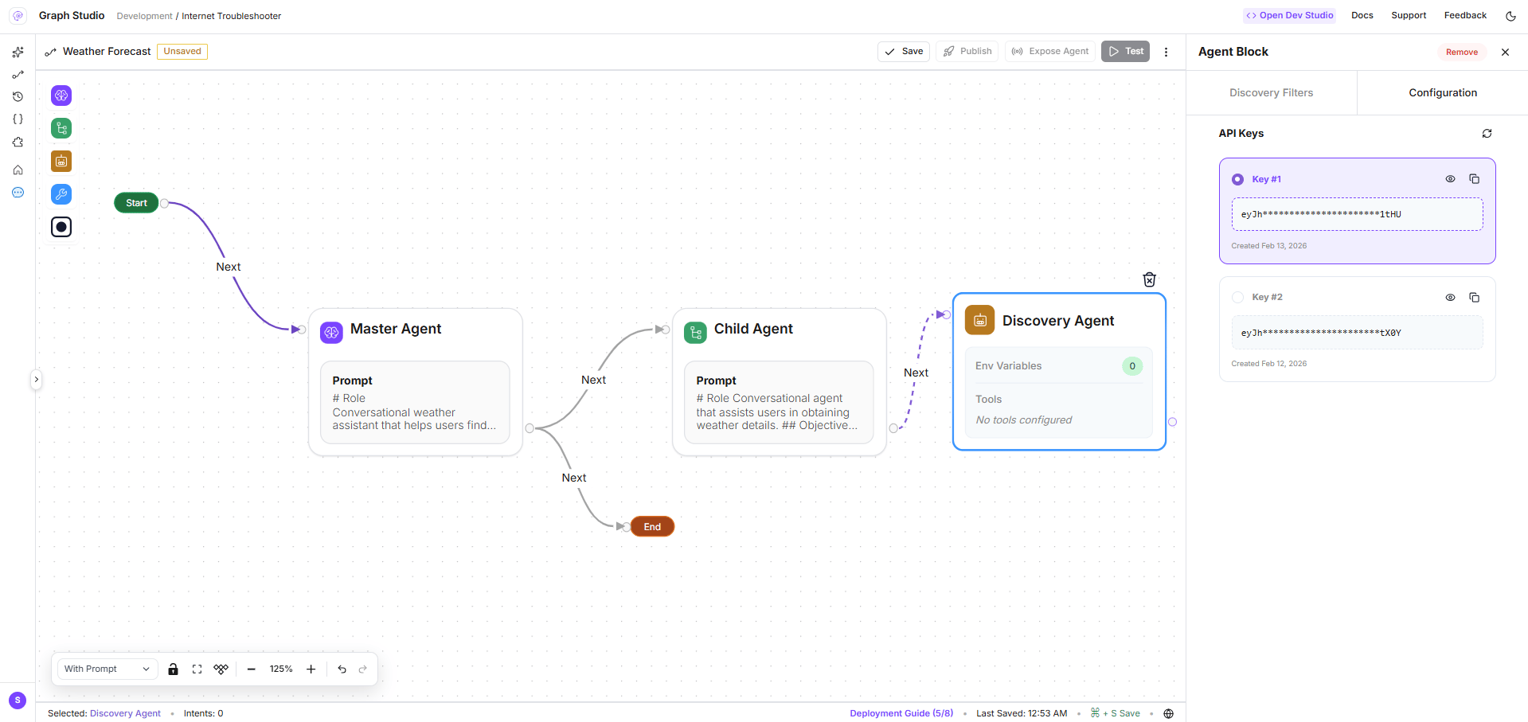Open Deployment Guide (5/8) link
The height and width of the screenshot is (722, 1528).
(901, 713)
